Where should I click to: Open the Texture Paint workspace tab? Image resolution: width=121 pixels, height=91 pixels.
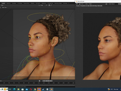tap(26, 3)
